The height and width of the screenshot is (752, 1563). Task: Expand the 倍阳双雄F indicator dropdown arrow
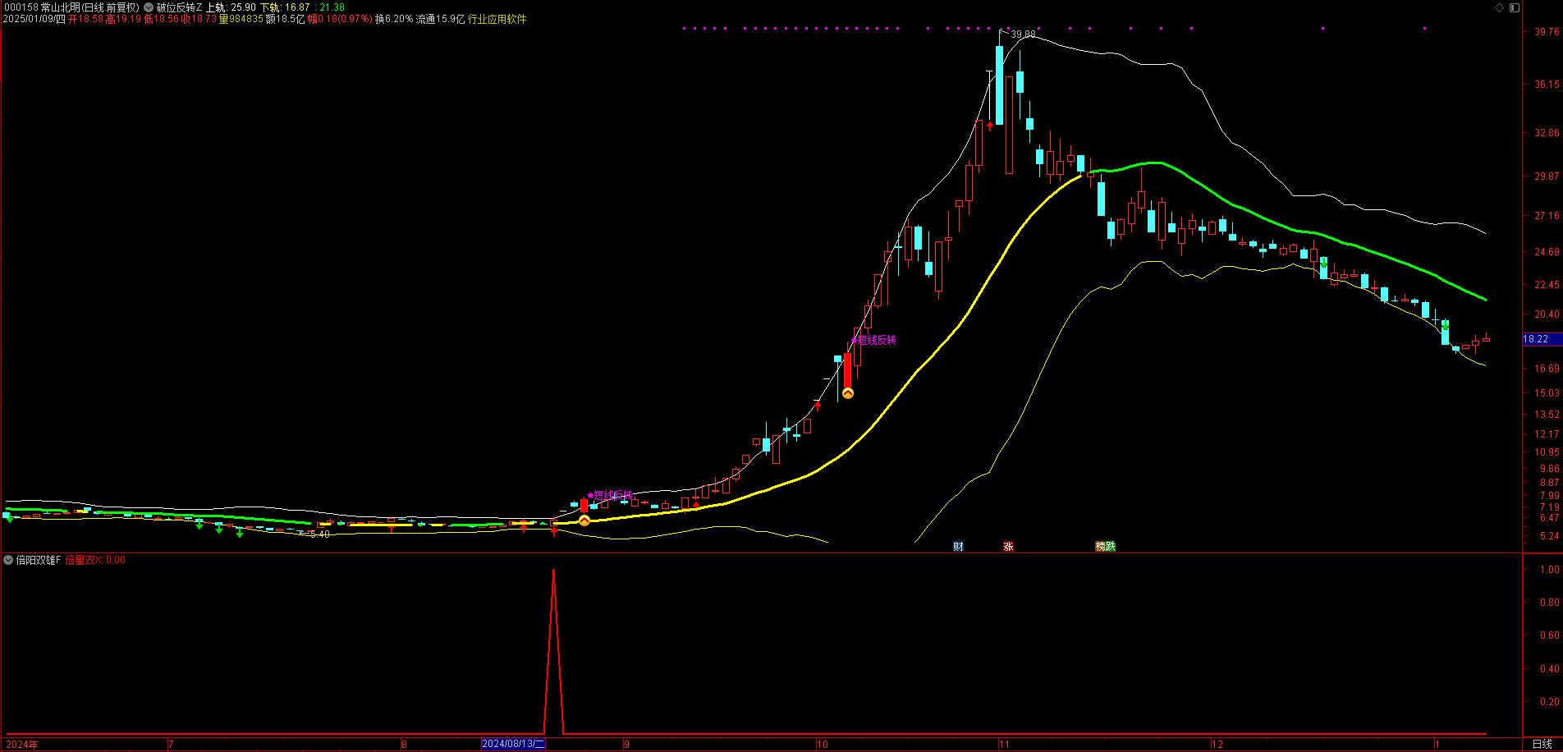8,560
